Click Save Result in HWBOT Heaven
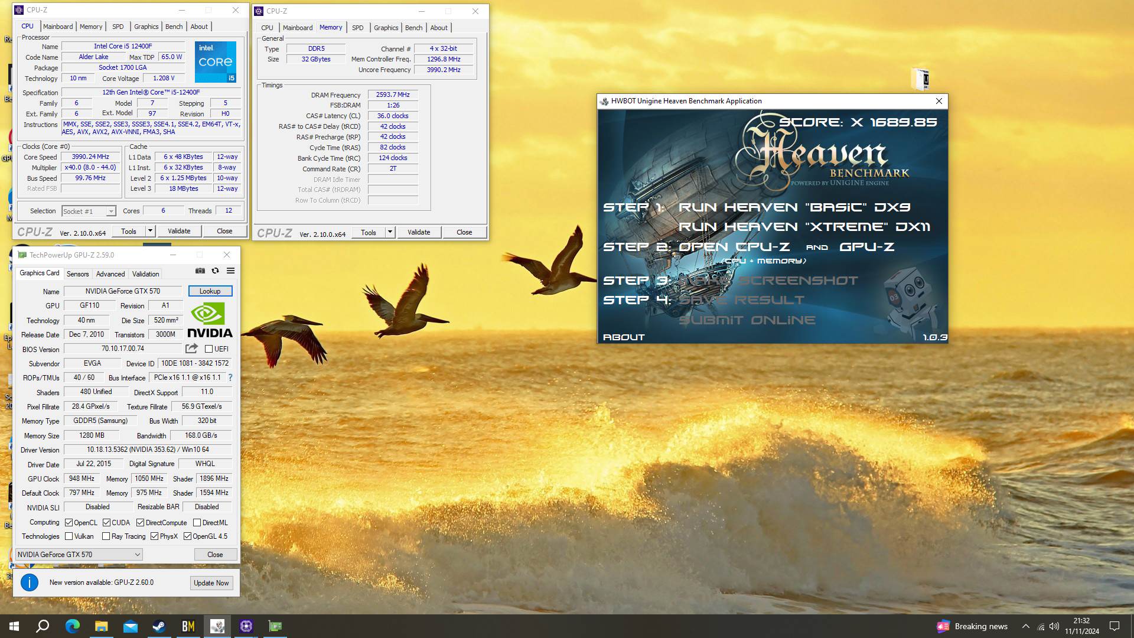Viewport: 1134px width, 638px height. tap(741, 300)
